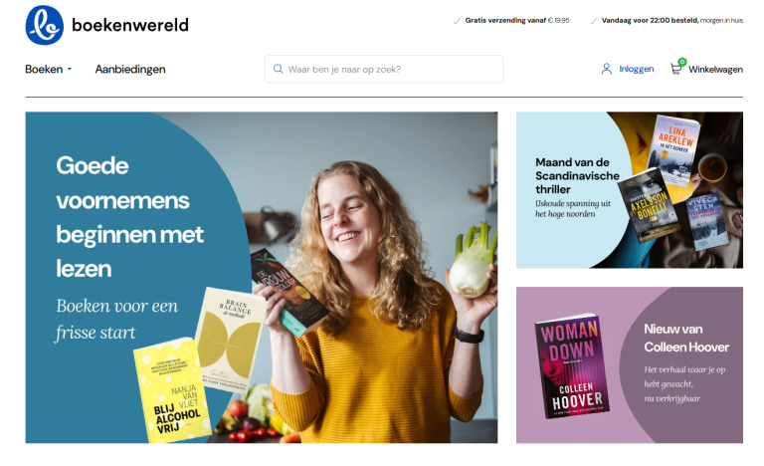Click the Brain Balance book cover
The image size is (764, 466).
click(x=230, y=341)
